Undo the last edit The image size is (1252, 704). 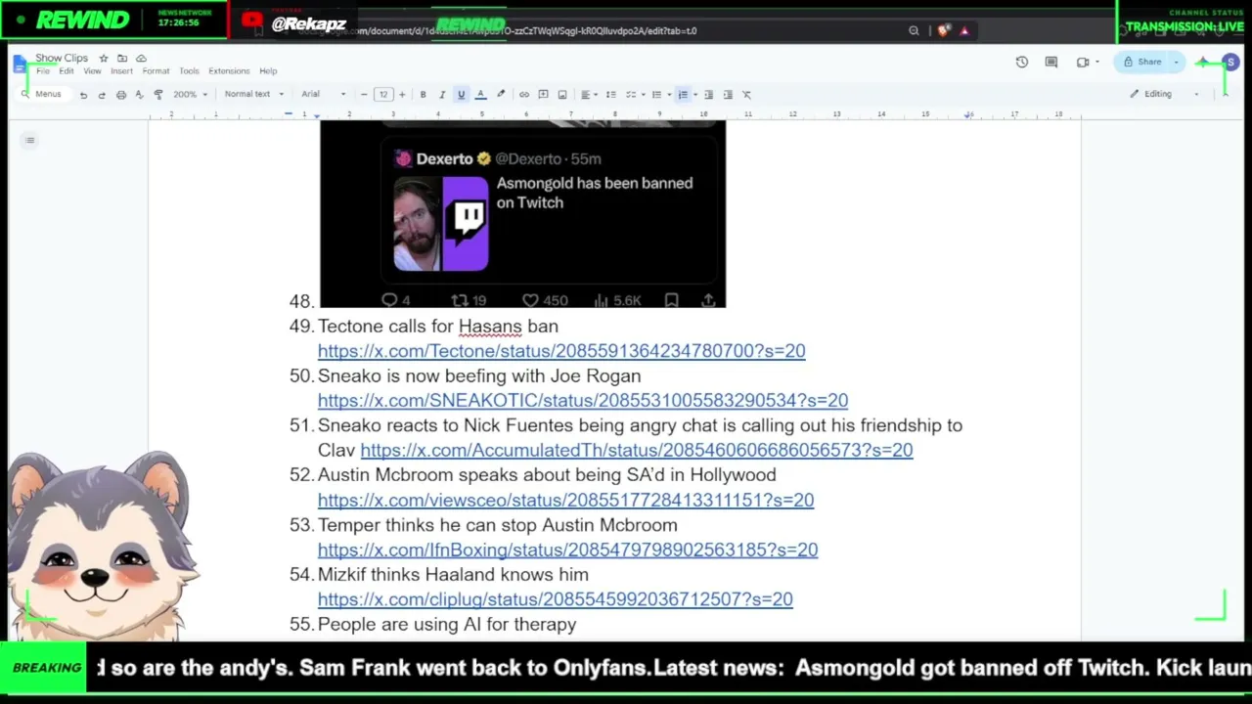tap(83, 95)
